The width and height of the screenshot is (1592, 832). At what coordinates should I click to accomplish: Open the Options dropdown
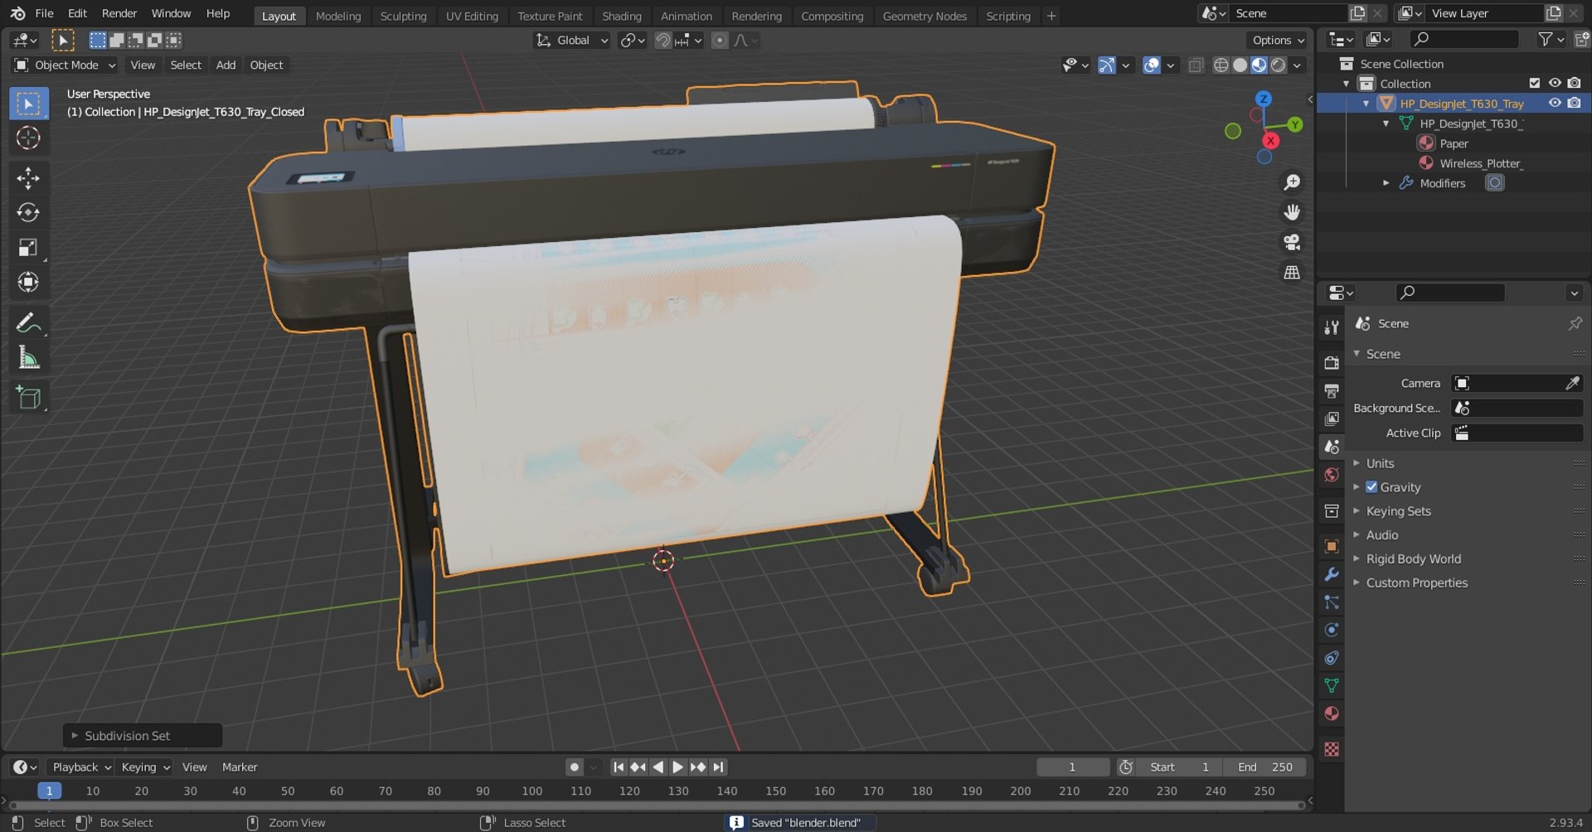(1278, 40)
